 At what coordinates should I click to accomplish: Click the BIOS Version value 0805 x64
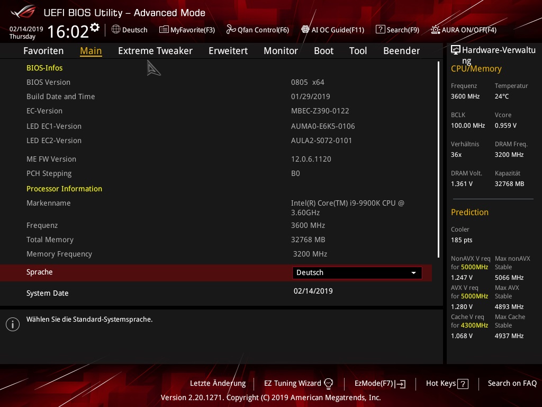(x=308, y=82)
